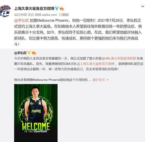Viewport: 145px width, 142px height.
Task: Open the @李弘权 mention in main post
Action: coord(21,20)
